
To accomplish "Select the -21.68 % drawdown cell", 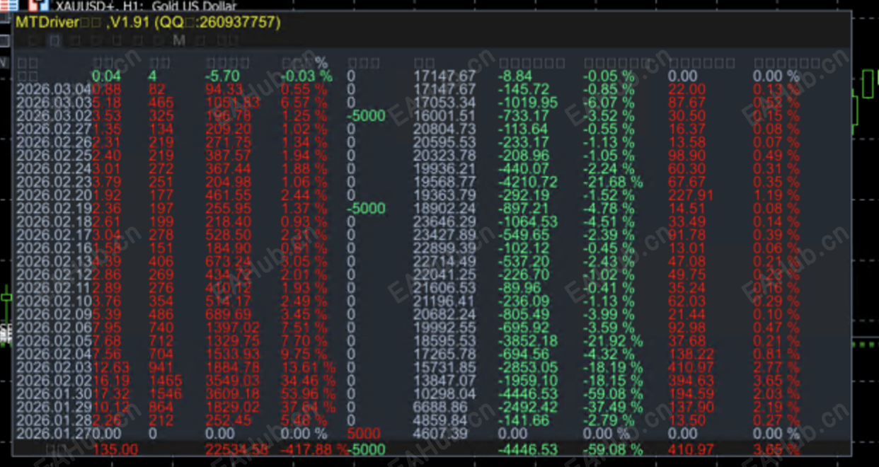I will (x=613, y=182).
